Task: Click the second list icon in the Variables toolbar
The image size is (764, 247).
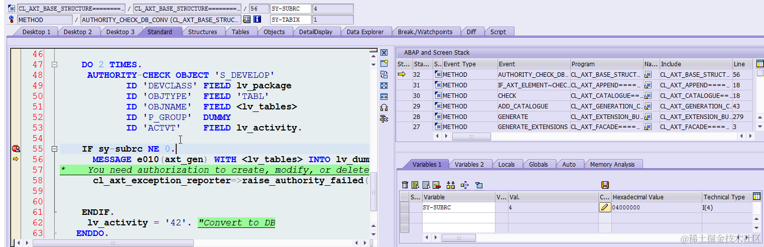Action: point(416,185)
